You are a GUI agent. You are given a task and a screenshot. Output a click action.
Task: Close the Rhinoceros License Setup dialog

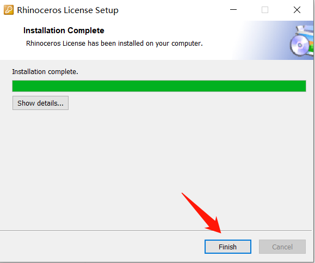tap(297, 10)
